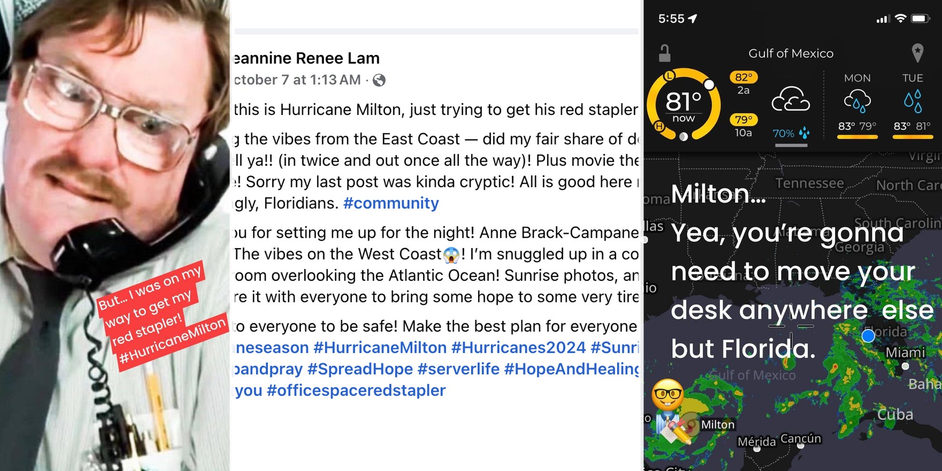Click the #officespaceredstapler hashtag
The height and width of the screenshot is (471, 942).
pos(356,390)
